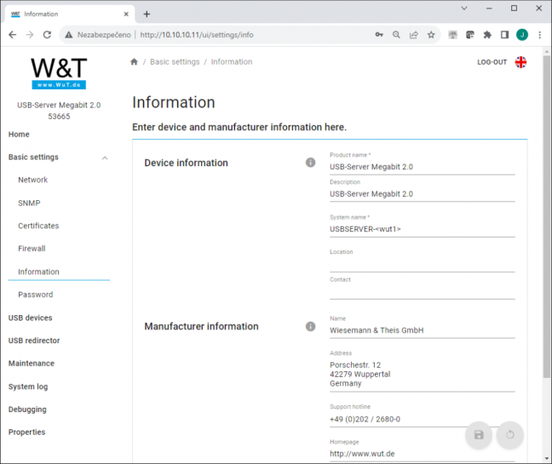Go back with the browser back arrow
Viewport: 552px width, 464px height.
[12, 35]
